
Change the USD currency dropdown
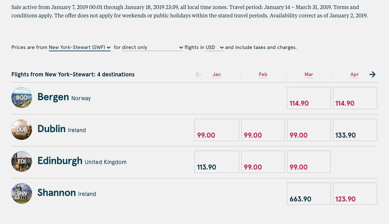[214, 47]
